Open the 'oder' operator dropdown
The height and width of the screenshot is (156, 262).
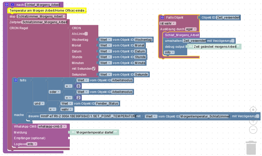[x=55, y=92]
